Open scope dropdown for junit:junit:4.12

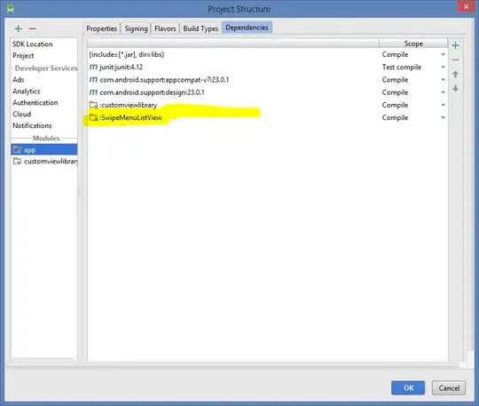point(443,67)
